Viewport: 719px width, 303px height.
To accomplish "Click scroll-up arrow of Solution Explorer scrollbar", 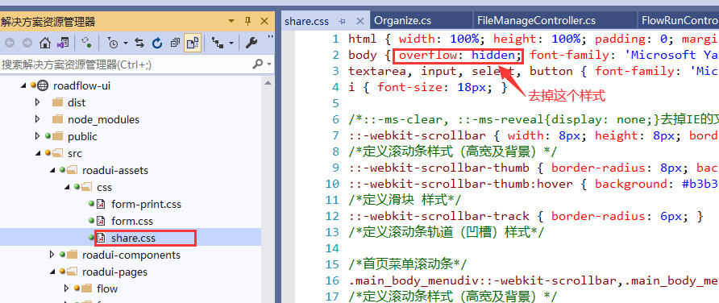I will pos(268,82).
